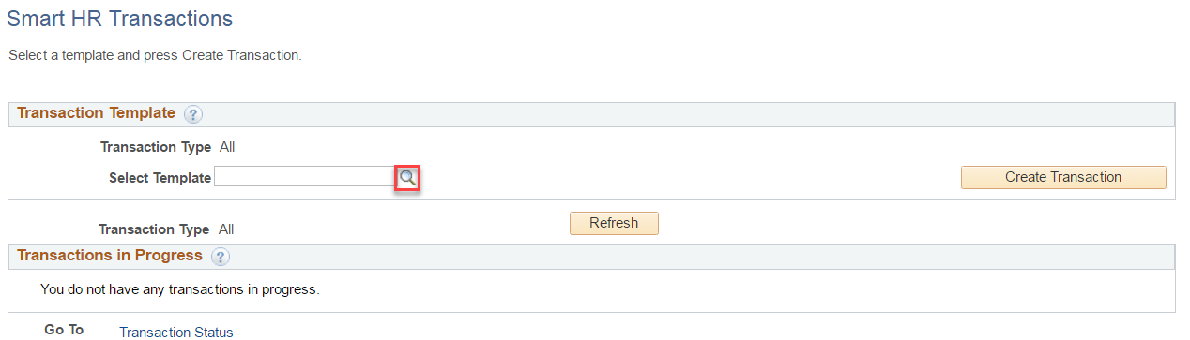
Task: Focus the Select Template input field
Action: coord(304,177)
